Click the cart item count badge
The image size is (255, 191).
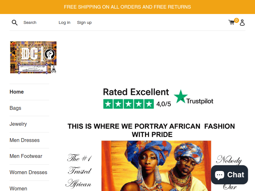(x=237, y=20)
